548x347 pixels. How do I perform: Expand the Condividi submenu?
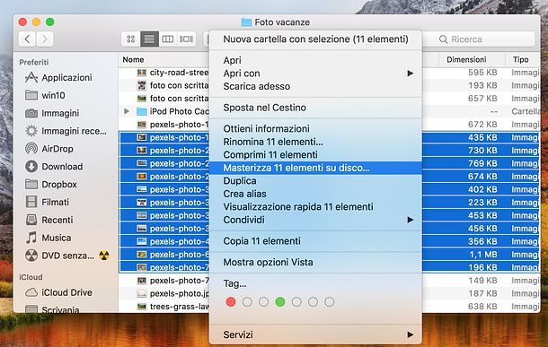click(x=411, y=220)
